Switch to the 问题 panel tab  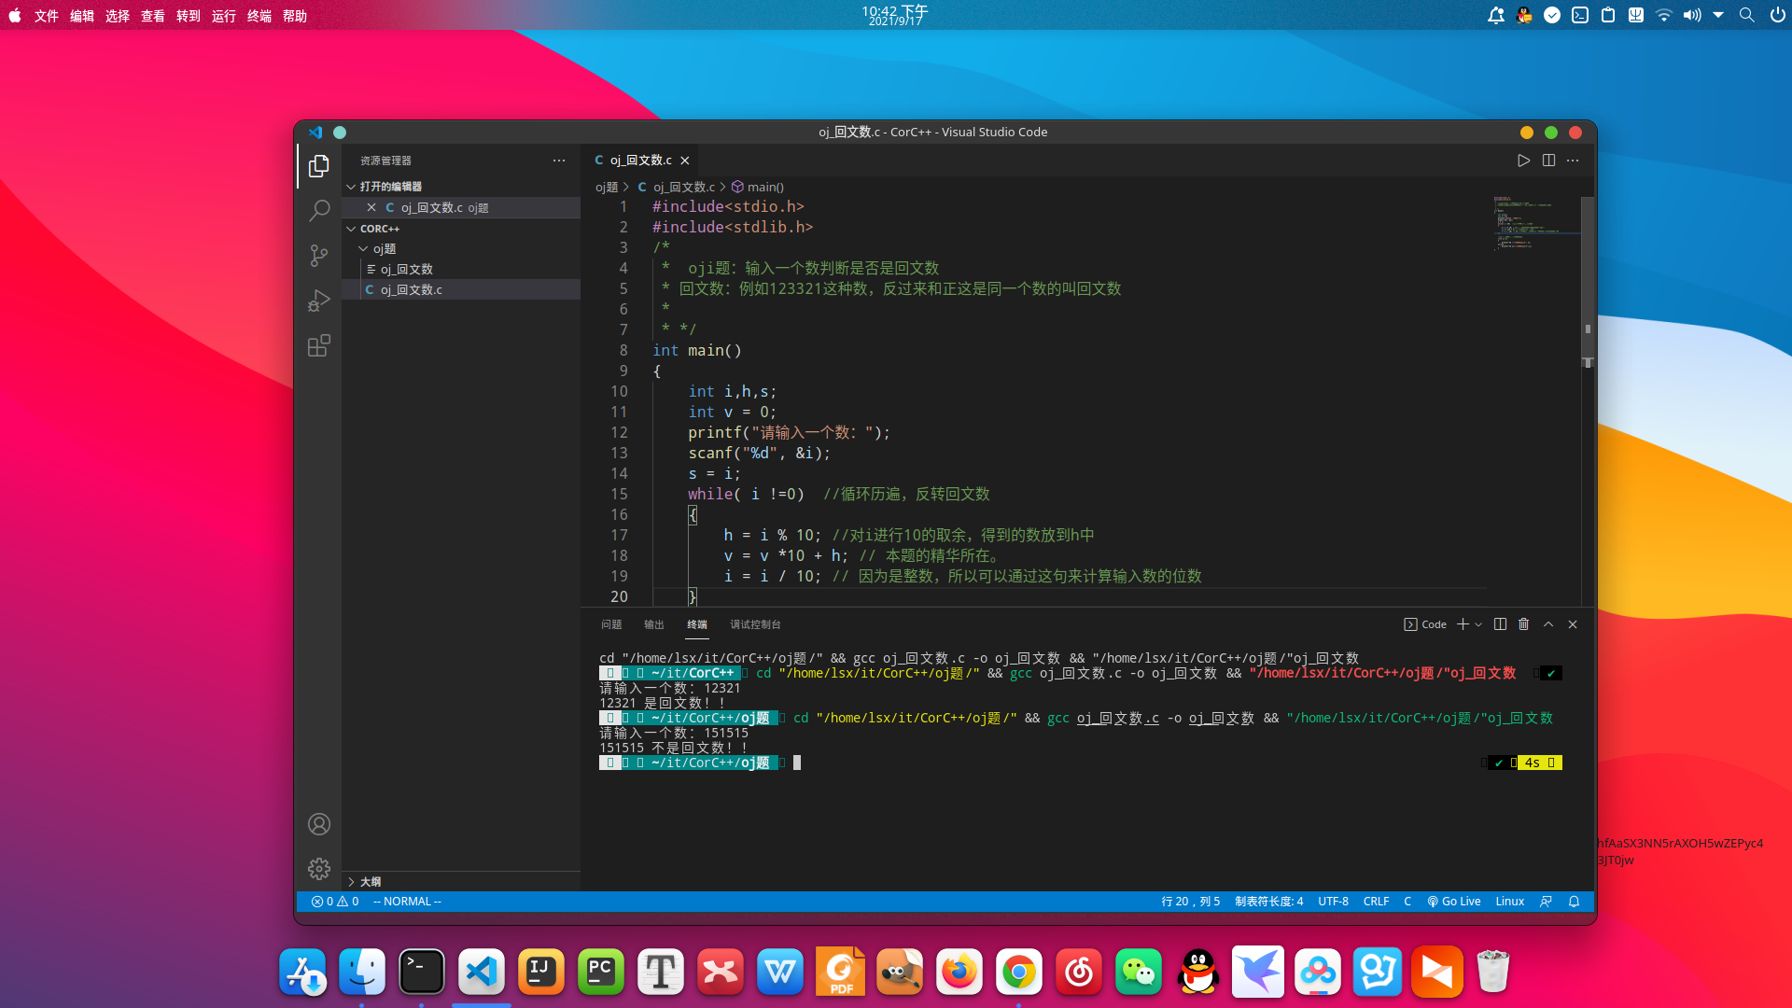(611, 624)
